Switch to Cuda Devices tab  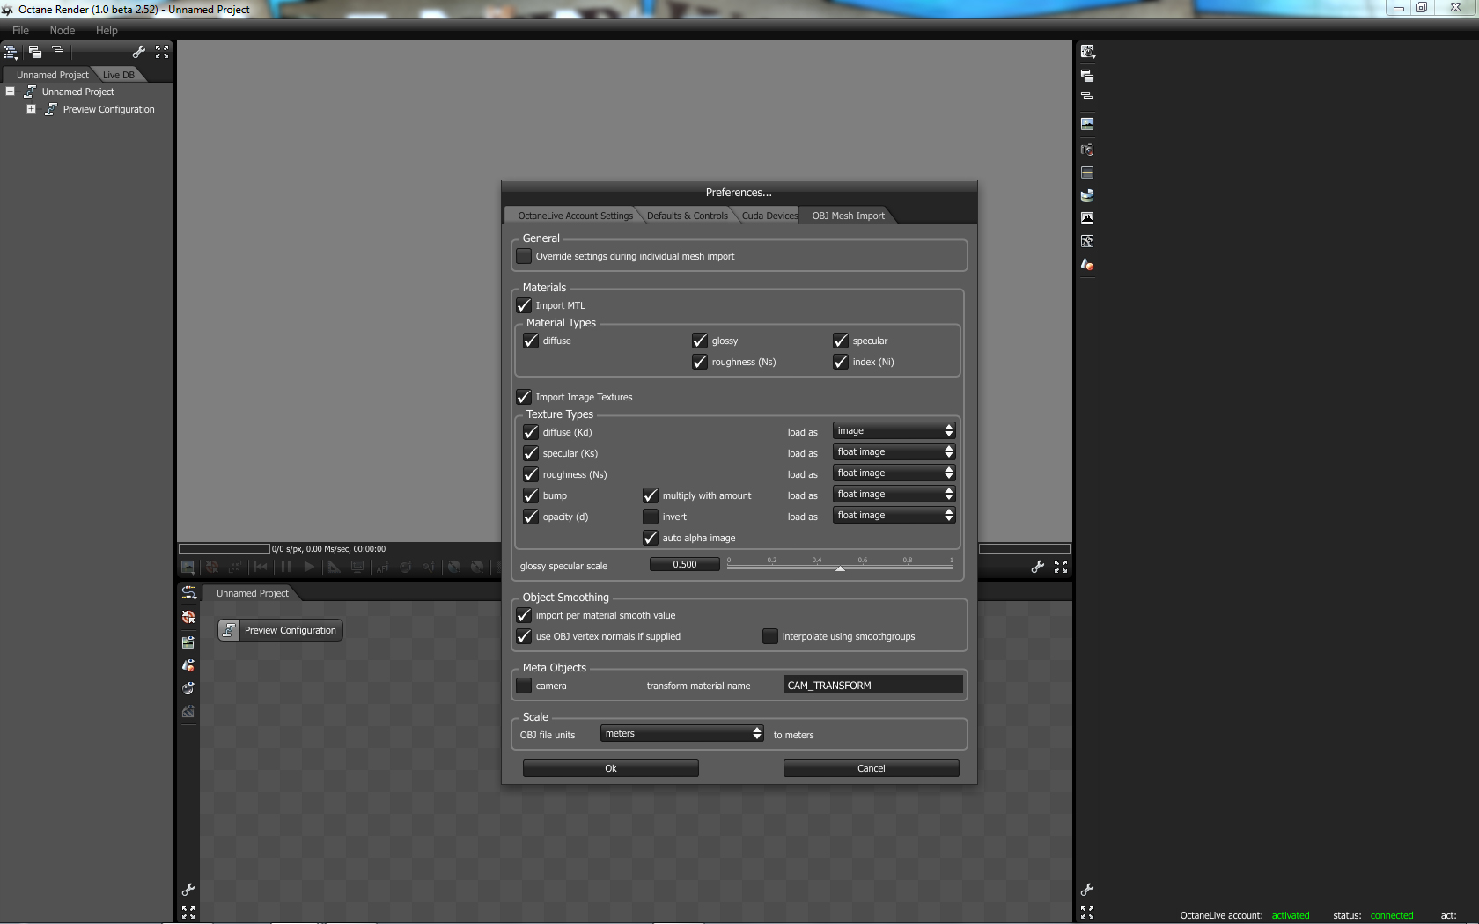(769, 216)
